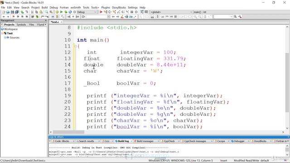The height and width of the screenshot is (163, 290).
Task: Click line number 17 in the gutter
Action: click(68, 83)
